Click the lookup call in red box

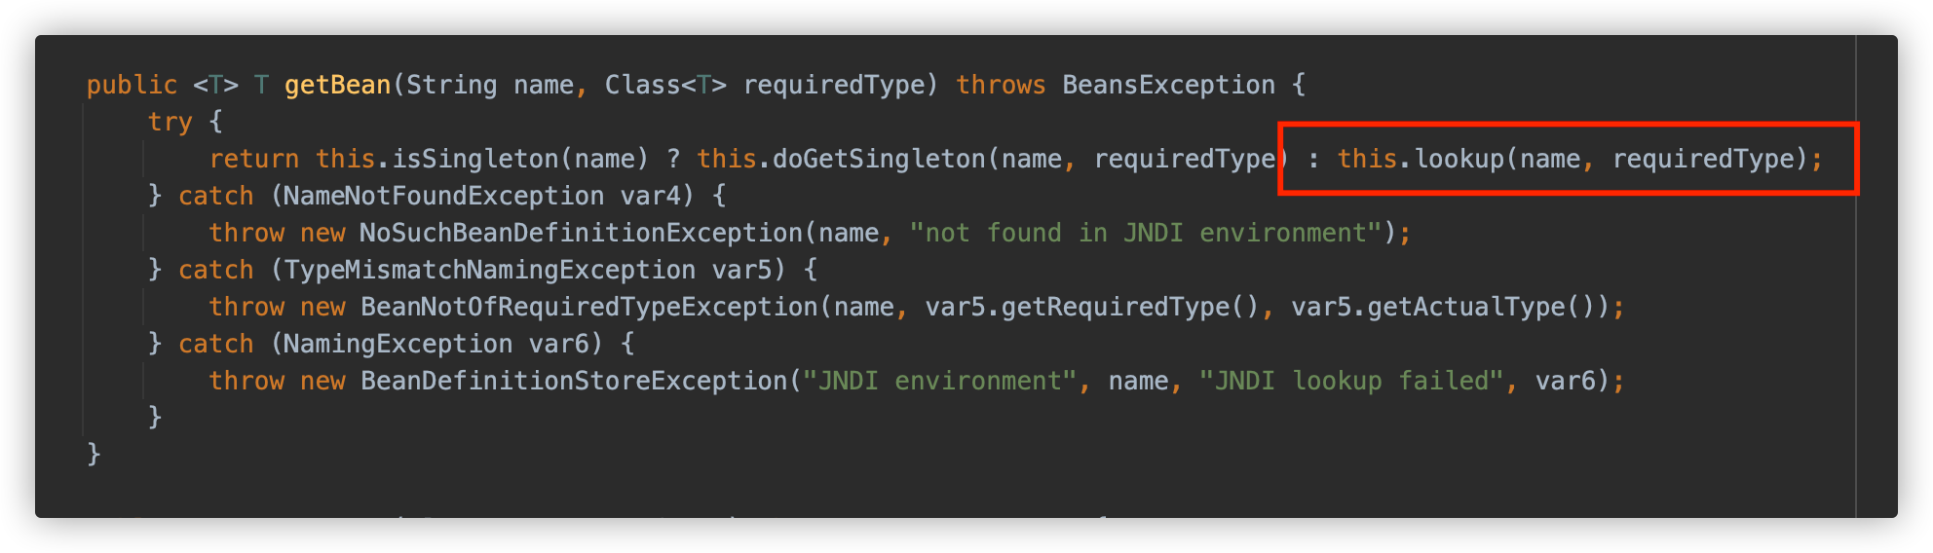(1459, 160)
